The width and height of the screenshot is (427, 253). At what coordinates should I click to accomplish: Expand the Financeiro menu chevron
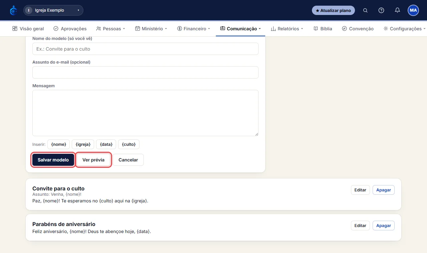209,29
